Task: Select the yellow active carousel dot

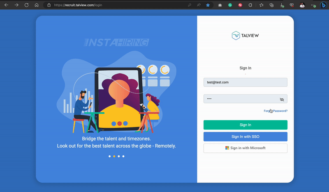Action: pos(114,156)
